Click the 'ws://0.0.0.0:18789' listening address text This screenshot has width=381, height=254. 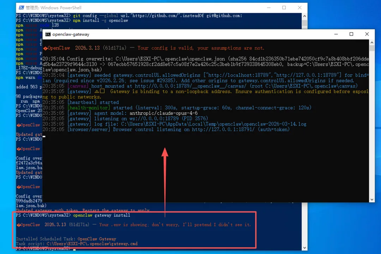tap(154, 118)
